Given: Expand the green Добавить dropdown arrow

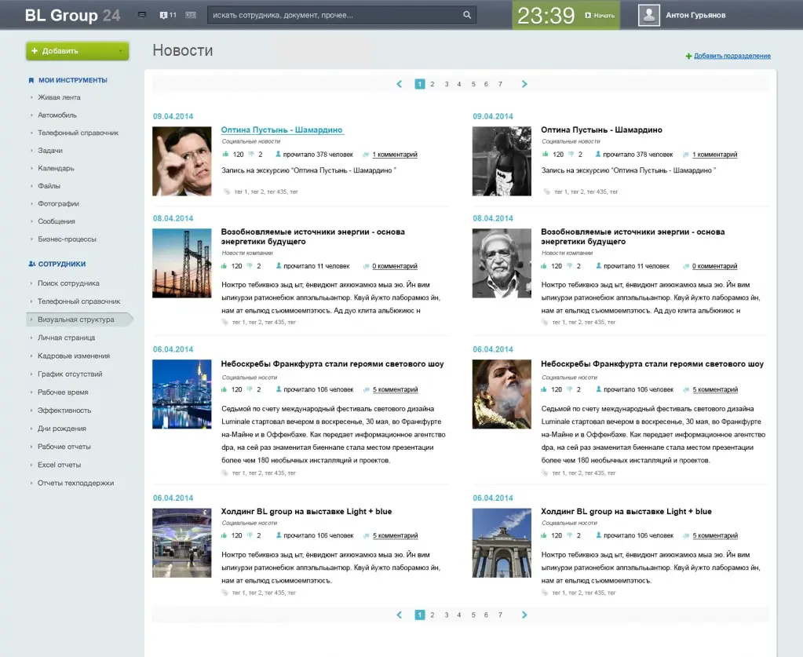Looking at the screenshot, I should pos(121,51).
